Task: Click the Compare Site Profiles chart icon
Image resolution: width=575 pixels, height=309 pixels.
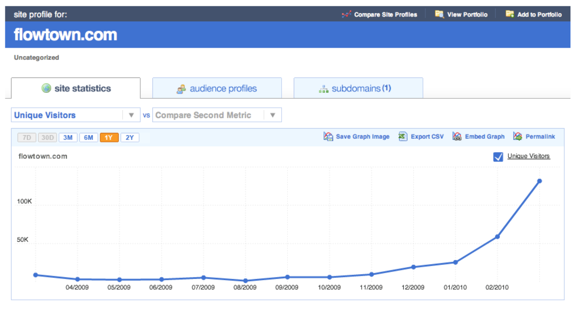Action: pos(346,15)
